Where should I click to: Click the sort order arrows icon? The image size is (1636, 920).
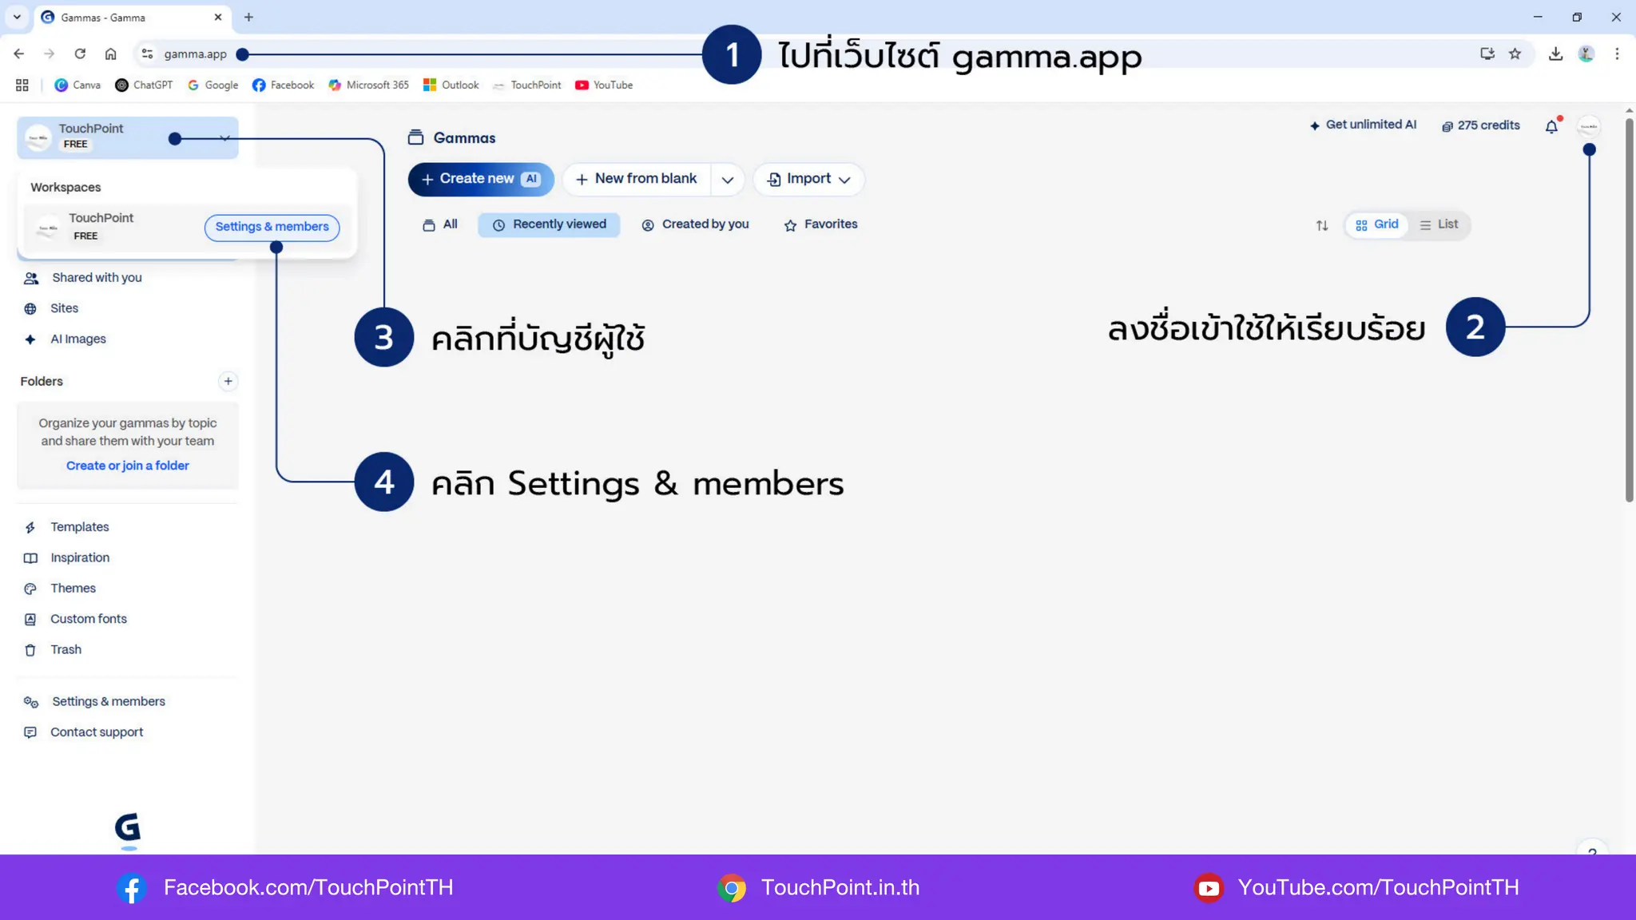pos(1322,225)
